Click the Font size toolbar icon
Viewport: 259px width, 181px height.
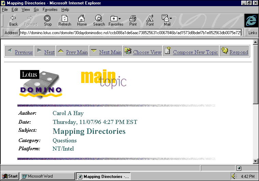[x=150, y=20]
